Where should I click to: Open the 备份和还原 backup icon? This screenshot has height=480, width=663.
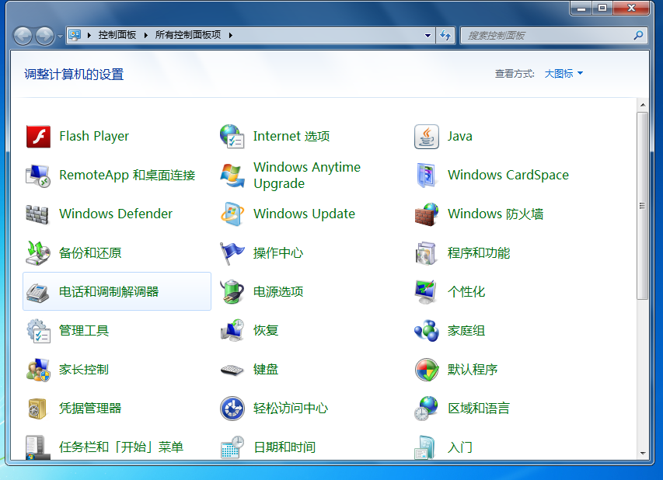(37, 253)
